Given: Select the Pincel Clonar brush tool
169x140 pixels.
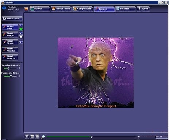Looking at the screenshot, I should [10, 42].
